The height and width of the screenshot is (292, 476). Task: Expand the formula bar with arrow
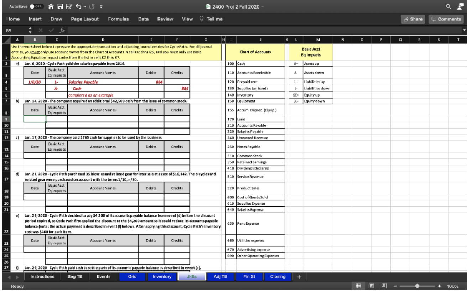click(465, 31)
